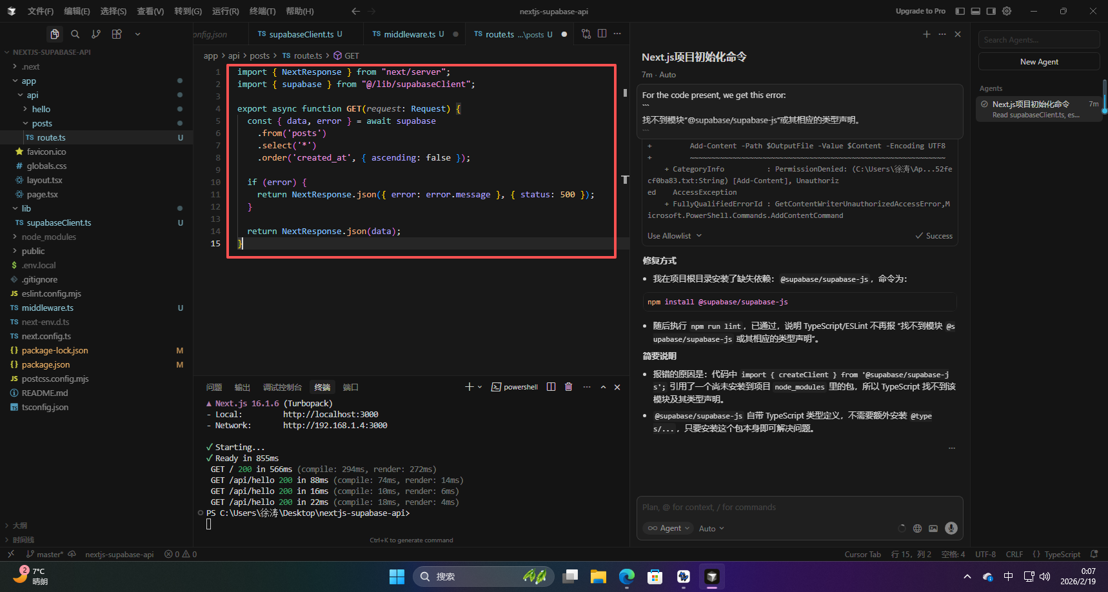This screenshot has width=1108, height=592.
Task: Change the TypeScript language mode status
Action: [1062, 554]
